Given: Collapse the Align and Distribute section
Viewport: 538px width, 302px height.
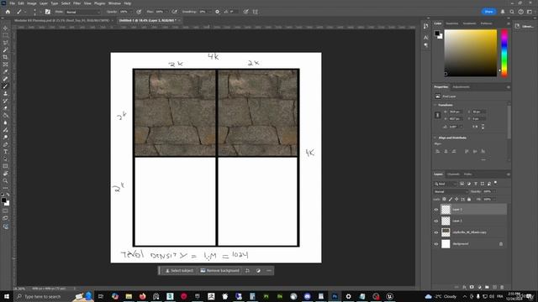Looking at the screenshot, I should (435, 138).
